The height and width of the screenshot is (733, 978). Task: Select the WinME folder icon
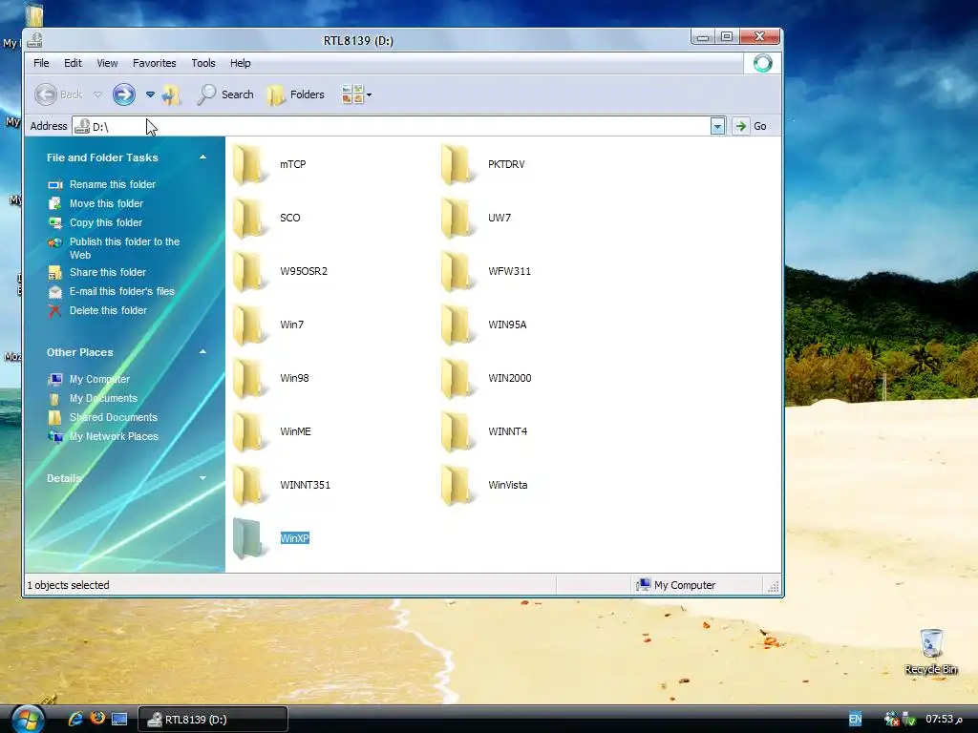click(249, 432)
